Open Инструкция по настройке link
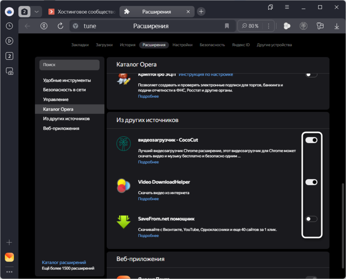346x279 pixels. [x=206, y=75]
